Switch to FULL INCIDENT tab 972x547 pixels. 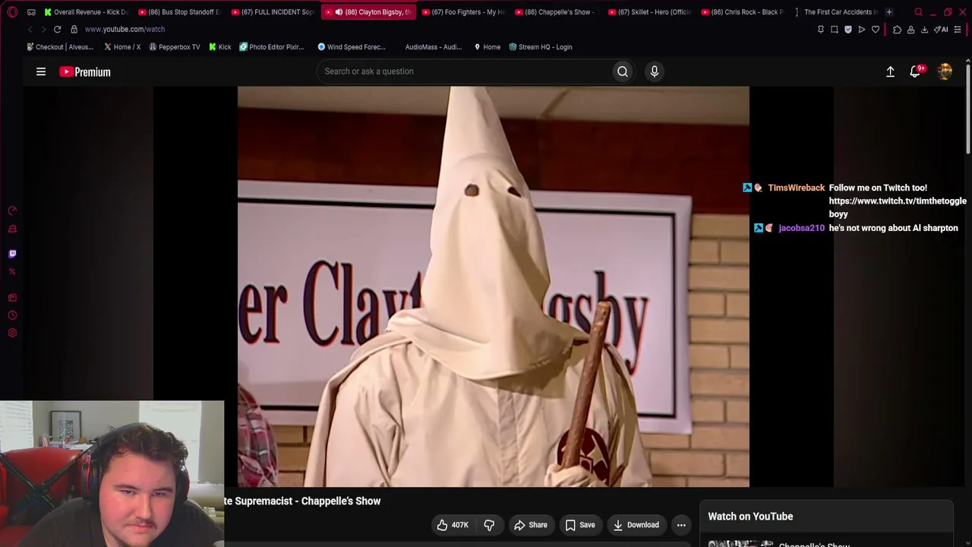tap(273, 12)
